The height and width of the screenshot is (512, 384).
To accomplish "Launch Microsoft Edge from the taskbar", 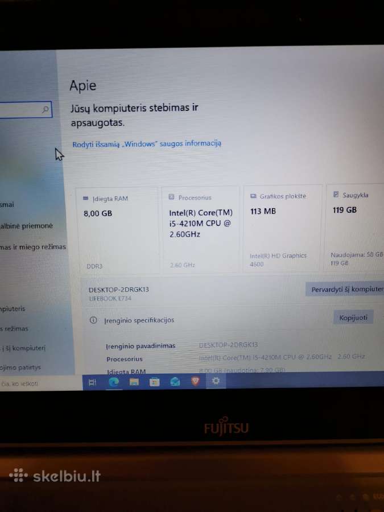I will 113,382.
